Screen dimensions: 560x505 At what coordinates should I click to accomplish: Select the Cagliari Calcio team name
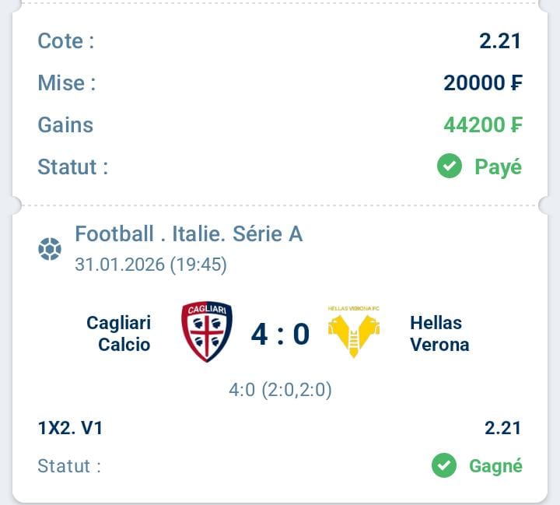pyautogui.click(x=119, y=333)
